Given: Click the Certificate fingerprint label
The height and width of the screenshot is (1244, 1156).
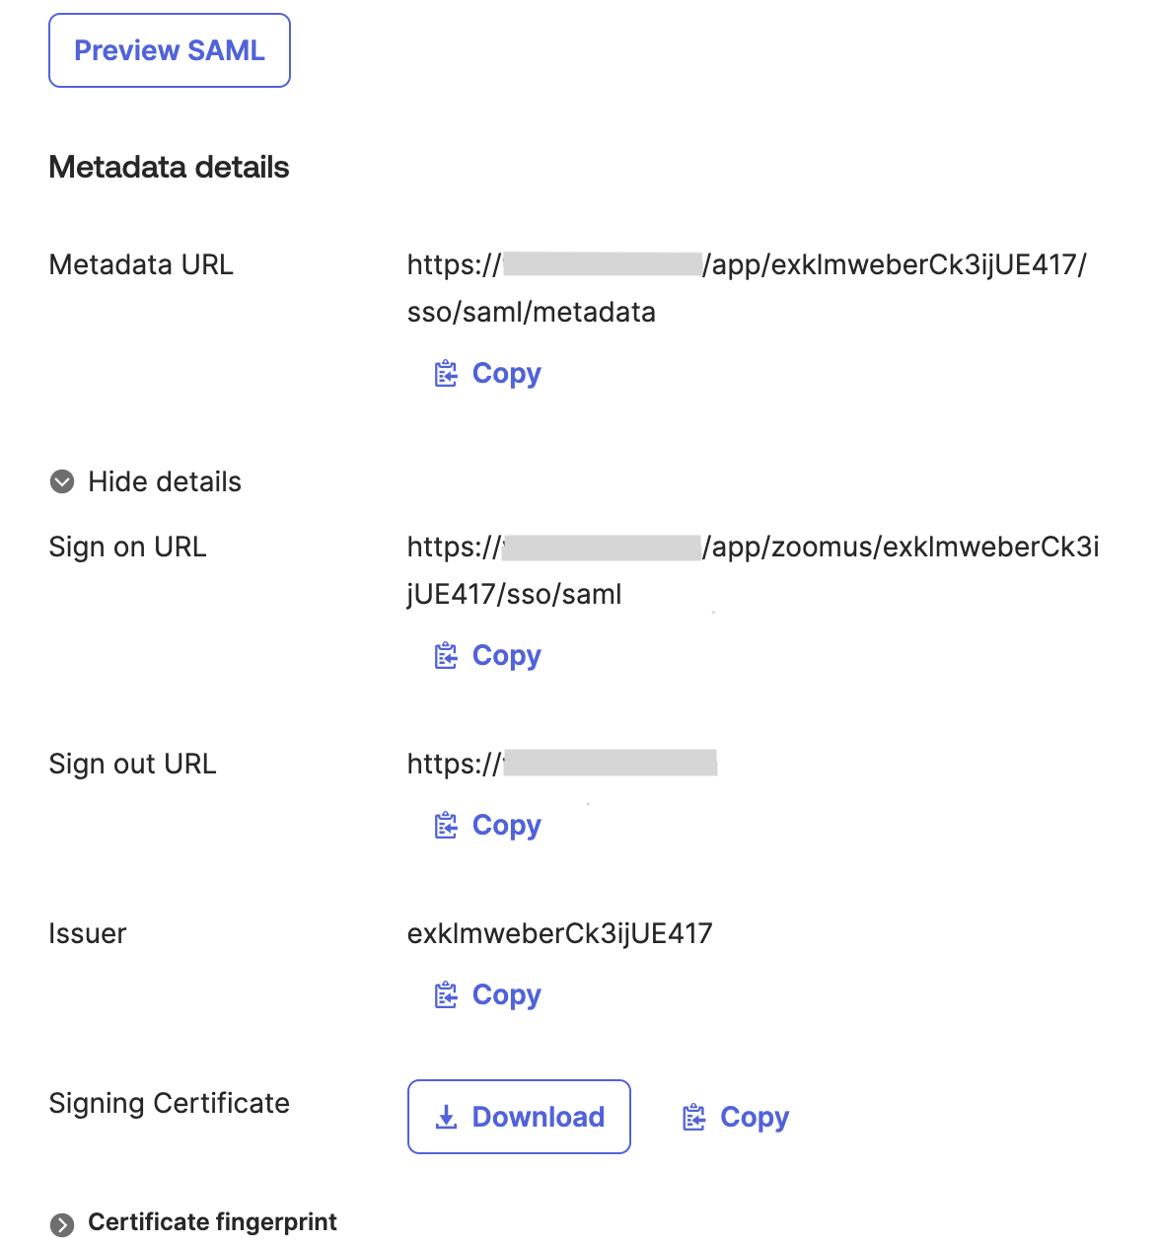Looking at the screenshot, I should coord(212,1222).
